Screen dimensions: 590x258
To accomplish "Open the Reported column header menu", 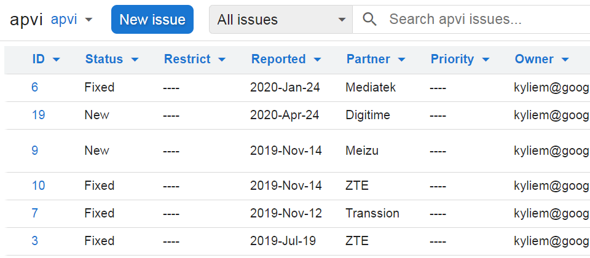I will coord(286,60).
